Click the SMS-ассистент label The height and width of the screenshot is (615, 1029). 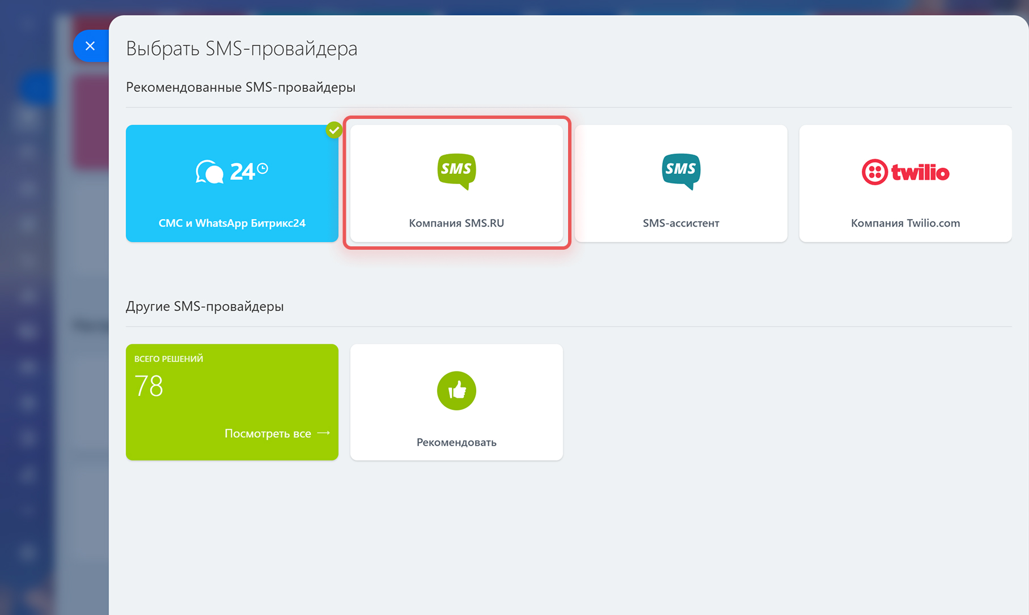click(x=681, y=223)
